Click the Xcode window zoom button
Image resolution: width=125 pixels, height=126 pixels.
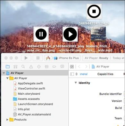pos(16,58)
